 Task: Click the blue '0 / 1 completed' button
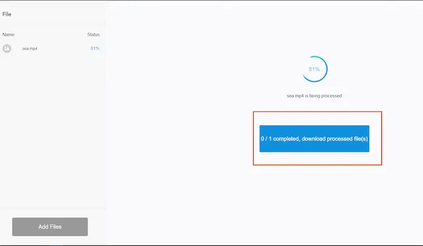pyautogui.click(x=314, y=139)
